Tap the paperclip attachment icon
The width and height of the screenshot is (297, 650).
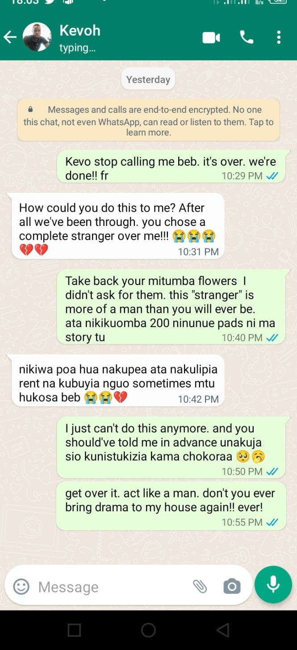(200, 586)
